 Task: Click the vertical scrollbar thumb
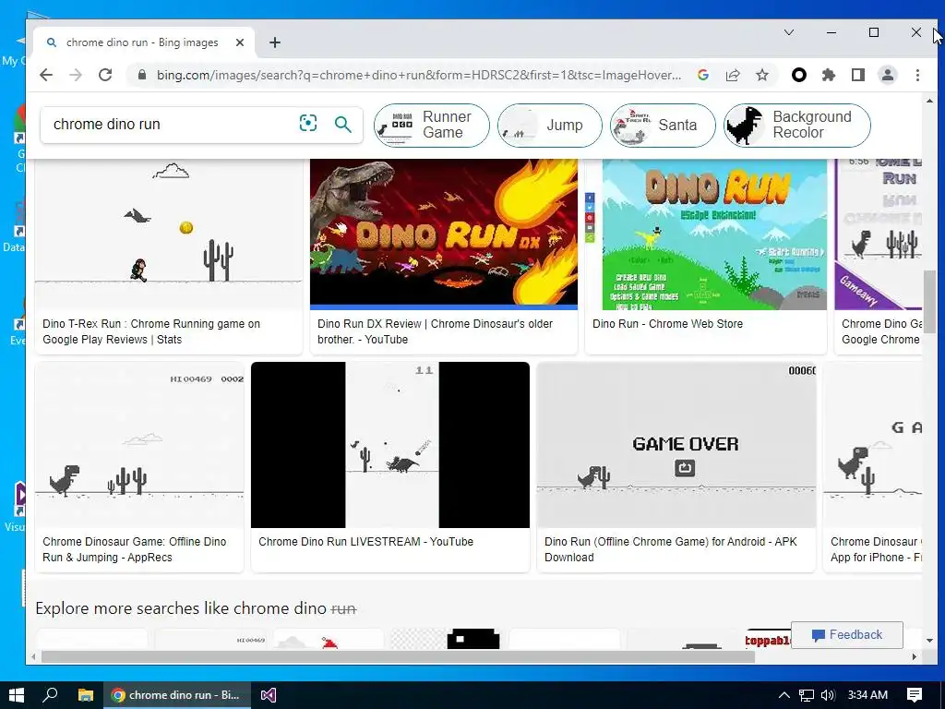coord(929,302)
